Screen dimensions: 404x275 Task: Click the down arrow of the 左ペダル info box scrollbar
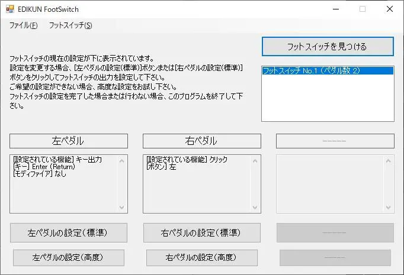122,207
